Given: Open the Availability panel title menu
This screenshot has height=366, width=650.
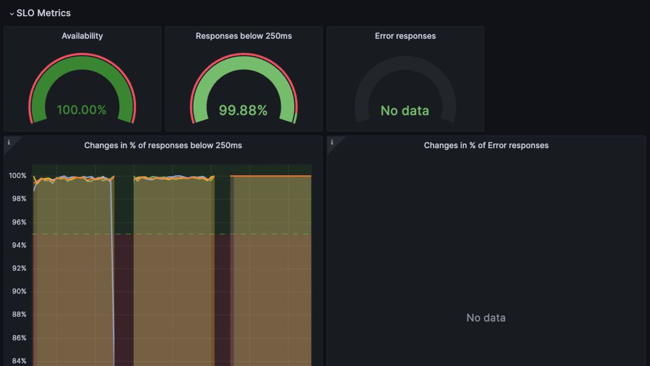Looking at the screenshot, I should tap(82, 36).
